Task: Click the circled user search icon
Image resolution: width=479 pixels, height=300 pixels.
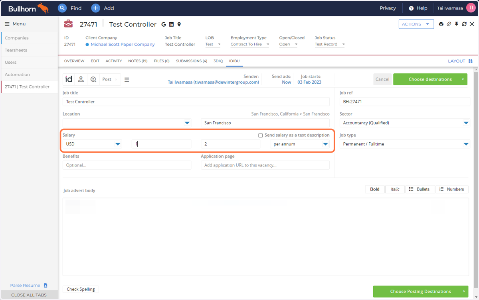Action: 93,79
